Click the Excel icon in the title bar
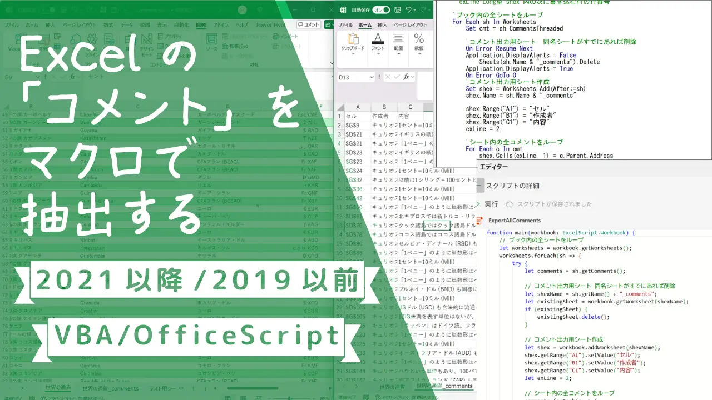The height and width of the screenshot is (400, 712). click(343, 9)
